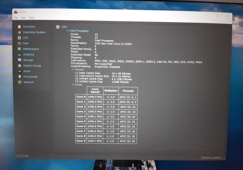Click the Network card icon
Viewport: 243px width, 170px height.
tap(20, 82)
